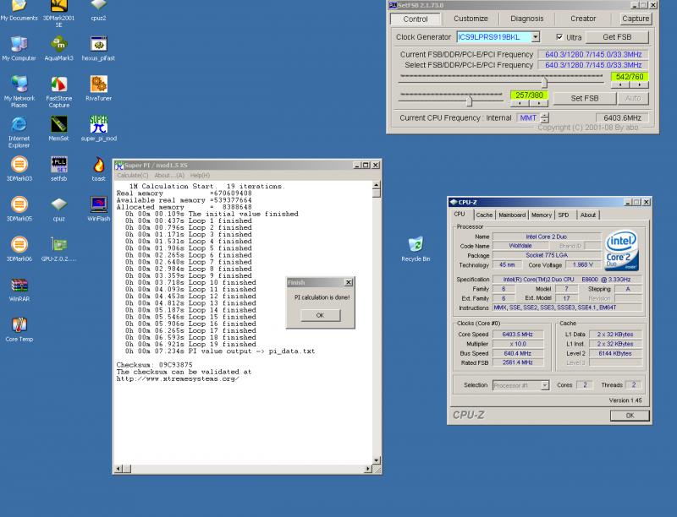677x517 pixels.
Task: Click Super PI vertical scrollbar up arrow
Action: tap(377, 185)
